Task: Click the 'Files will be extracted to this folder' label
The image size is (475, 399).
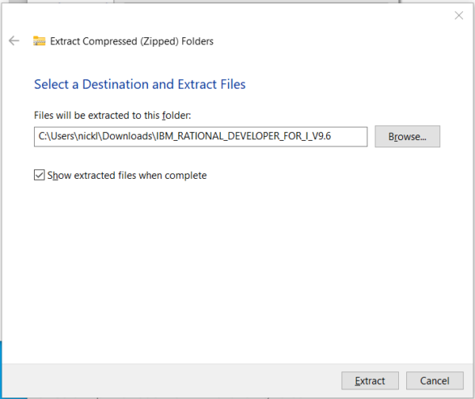Action: point(112,116)
